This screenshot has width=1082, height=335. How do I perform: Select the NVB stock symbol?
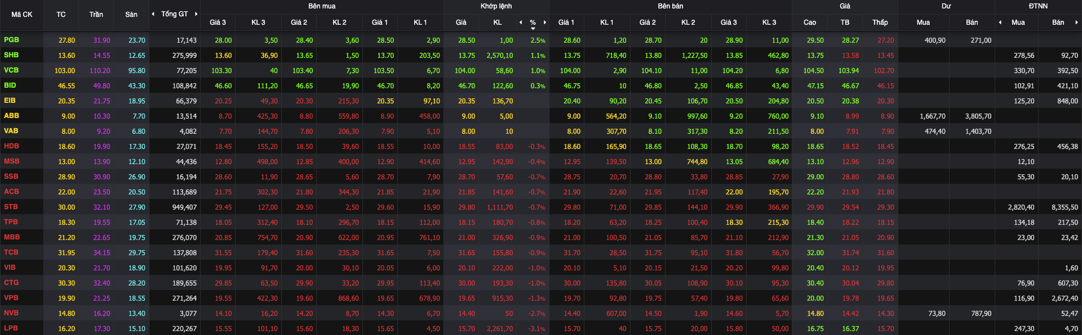11,313
